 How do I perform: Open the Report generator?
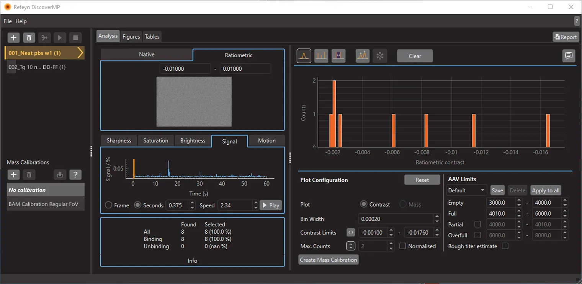tap(565, 37)
